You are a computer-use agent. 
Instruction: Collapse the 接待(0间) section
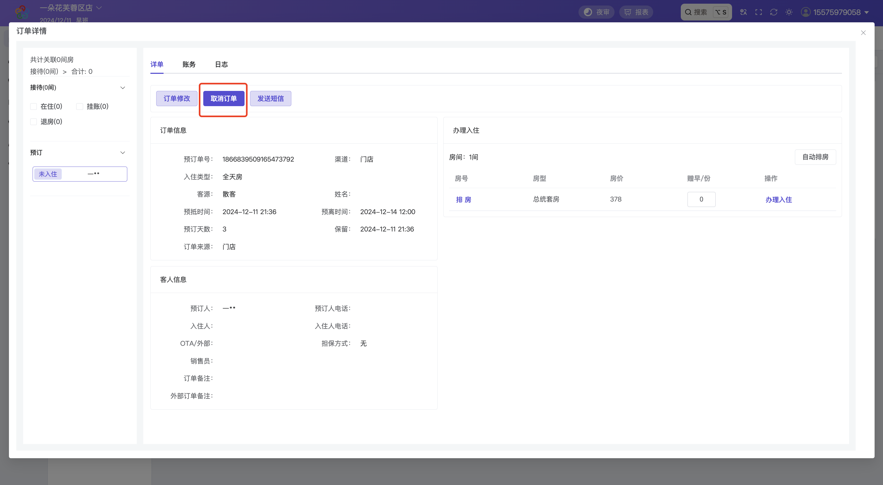point(122,88)
